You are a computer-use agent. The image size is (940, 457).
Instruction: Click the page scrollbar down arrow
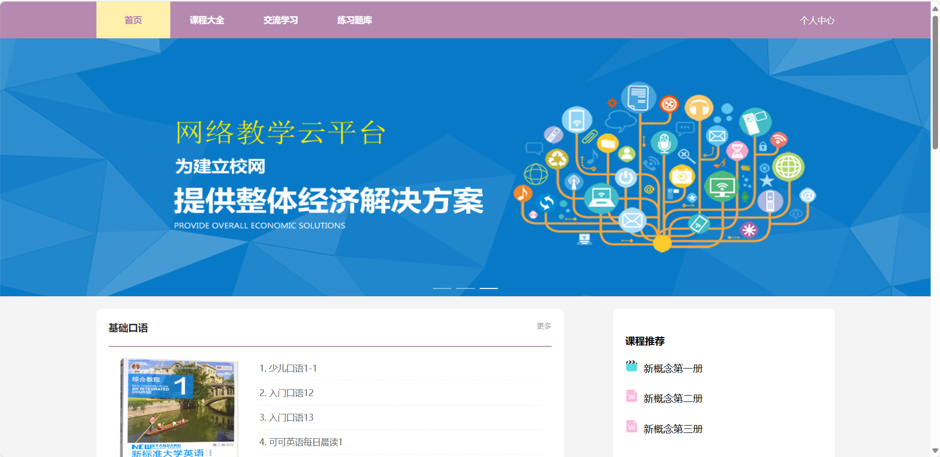point(935,451)
